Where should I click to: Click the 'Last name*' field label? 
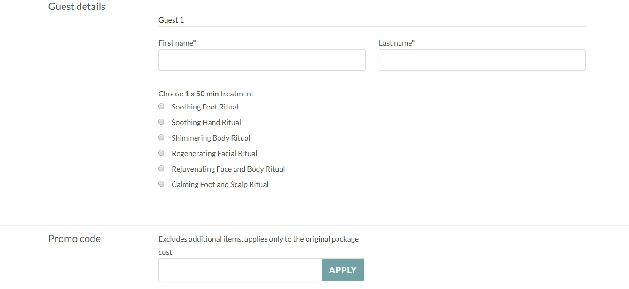(x=397, y=43)
